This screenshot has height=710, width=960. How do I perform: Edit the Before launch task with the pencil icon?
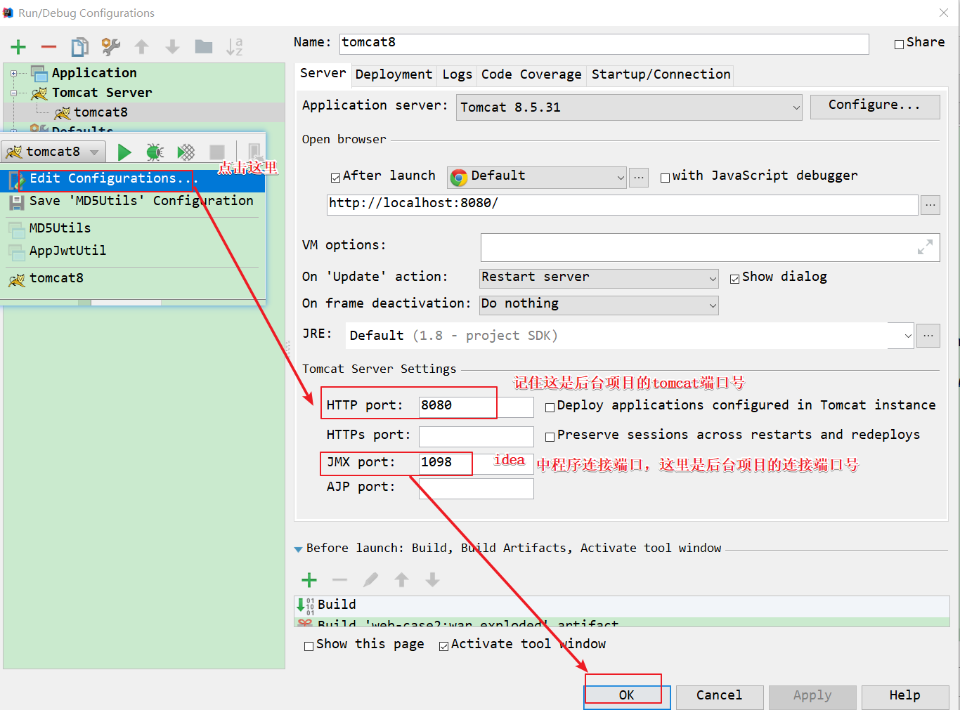tap(370, 579)
